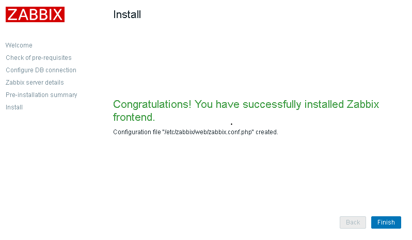Screen dimensions: 412x240
Task: Click the small black dot below success message
Action: tap(231, 124)
